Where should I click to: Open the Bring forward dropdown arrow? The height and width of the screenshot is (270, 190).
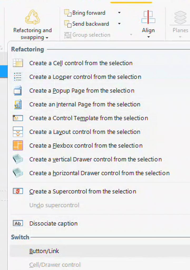click(119, 13)
